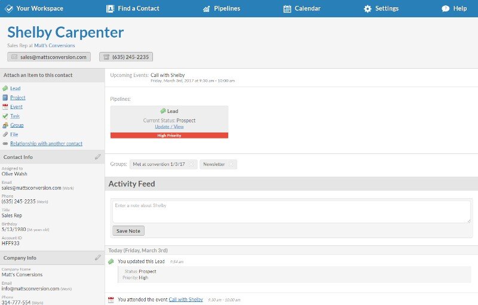Click the Project icon in attach list
Image resolution: width=478 pixels, height=305 pixels.
click(x=5, y=98)
